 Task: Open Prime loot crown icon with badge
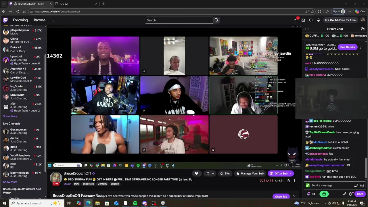296,20
